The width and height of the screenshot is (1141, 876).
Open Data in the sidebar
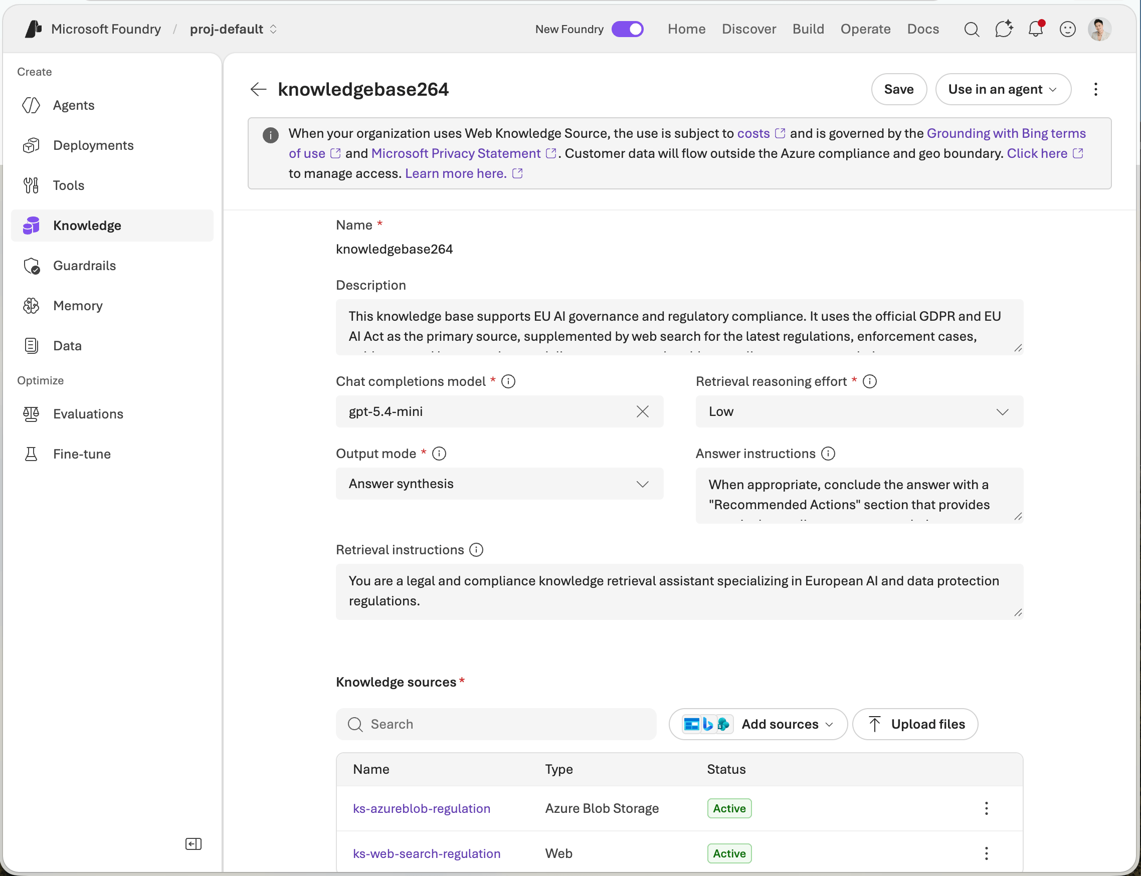click(112, 346)
